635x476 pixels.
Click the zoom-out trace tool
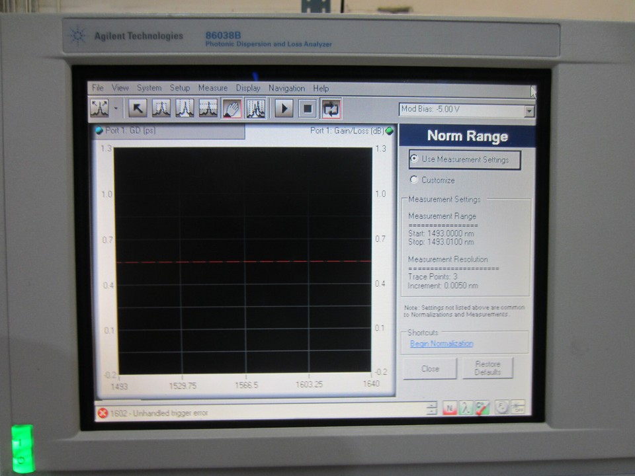tap(183, 109)
